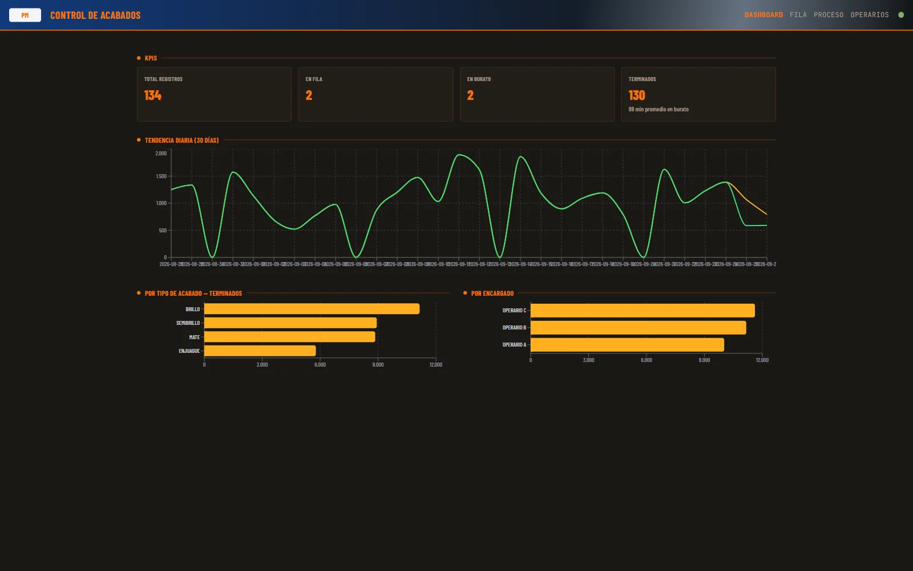Click the OPERARIO C axis label
This screenshot has height=571, width=913.
point(515,311)
